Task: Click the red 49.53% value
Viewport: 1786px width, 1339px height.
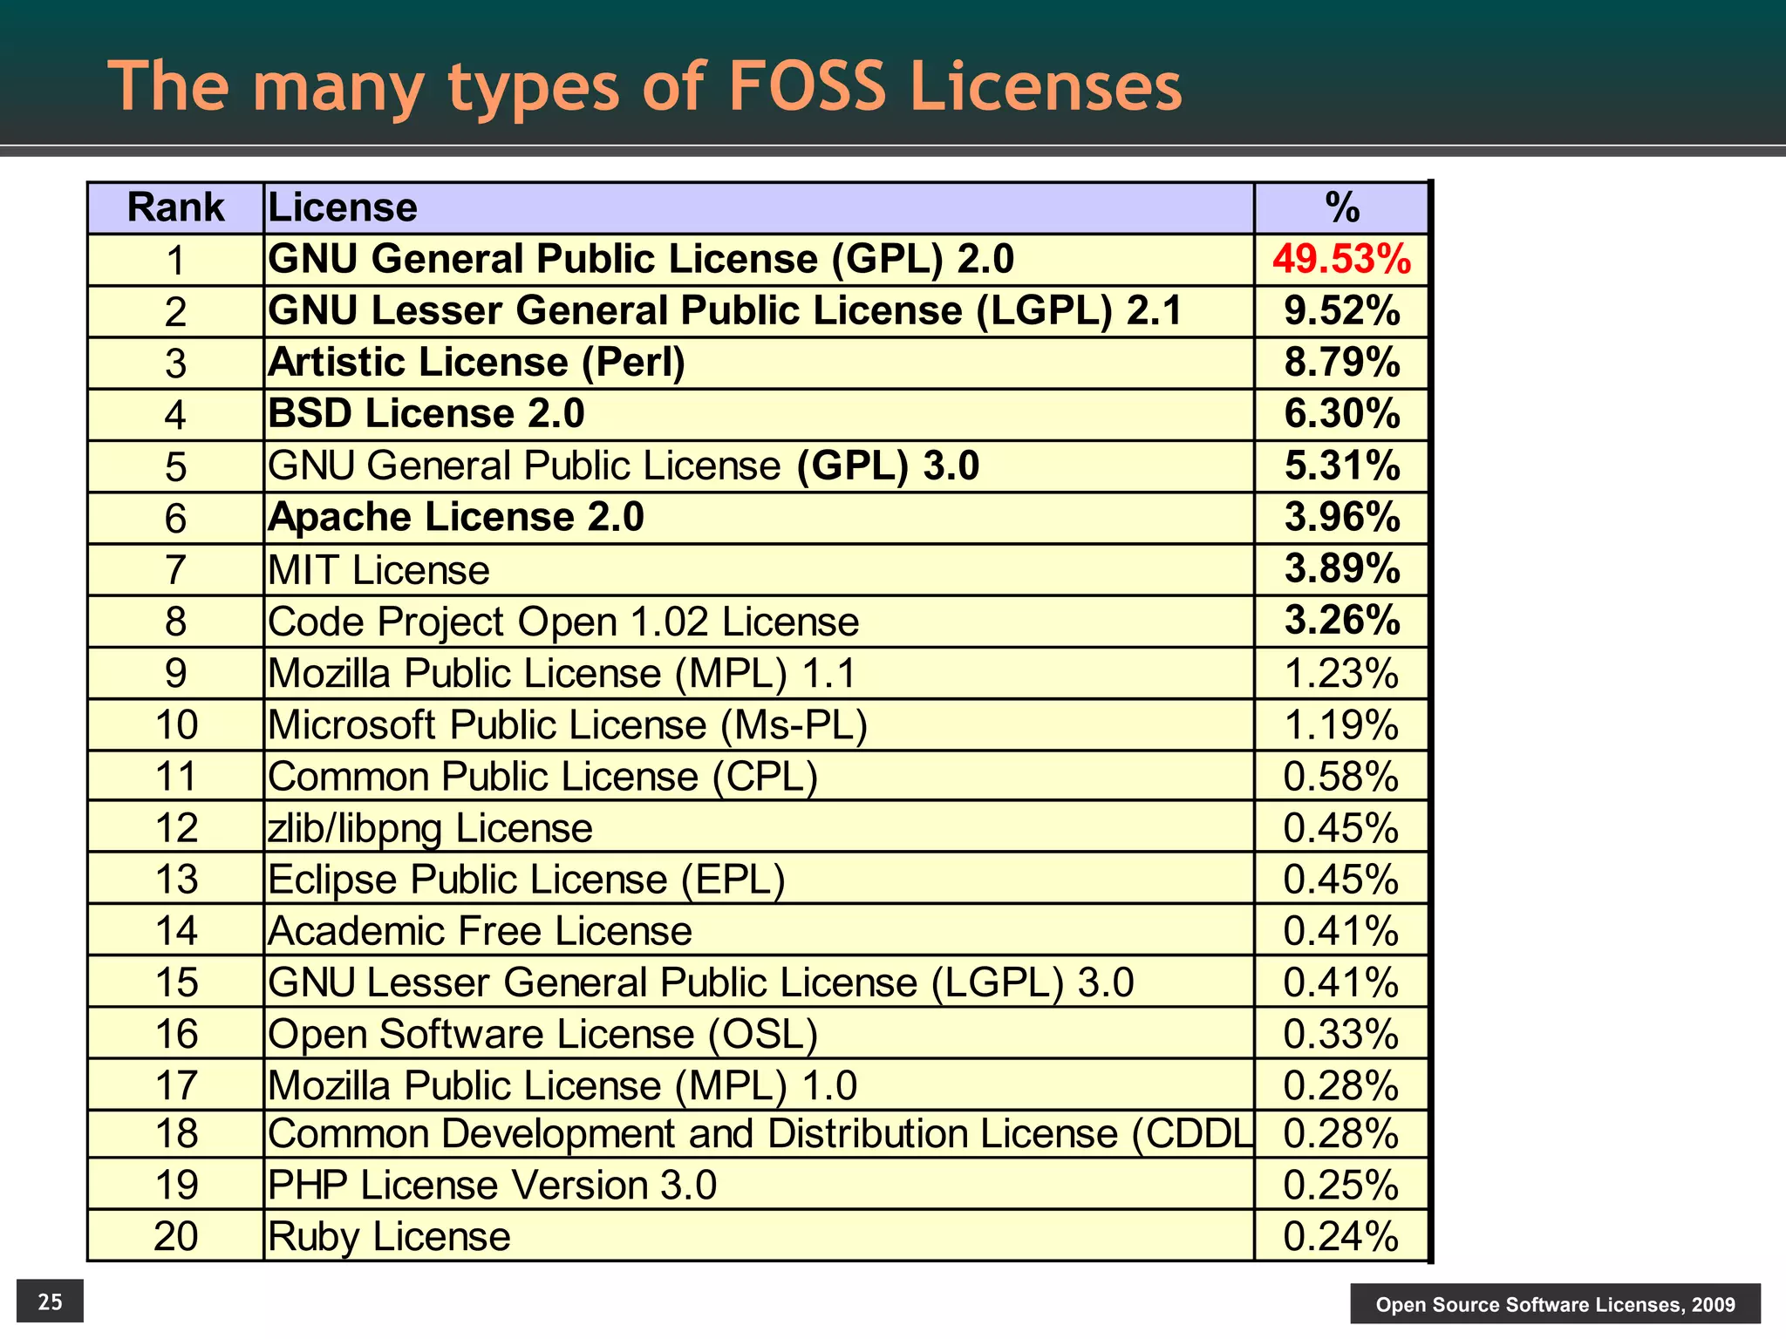Action: 1341,260
